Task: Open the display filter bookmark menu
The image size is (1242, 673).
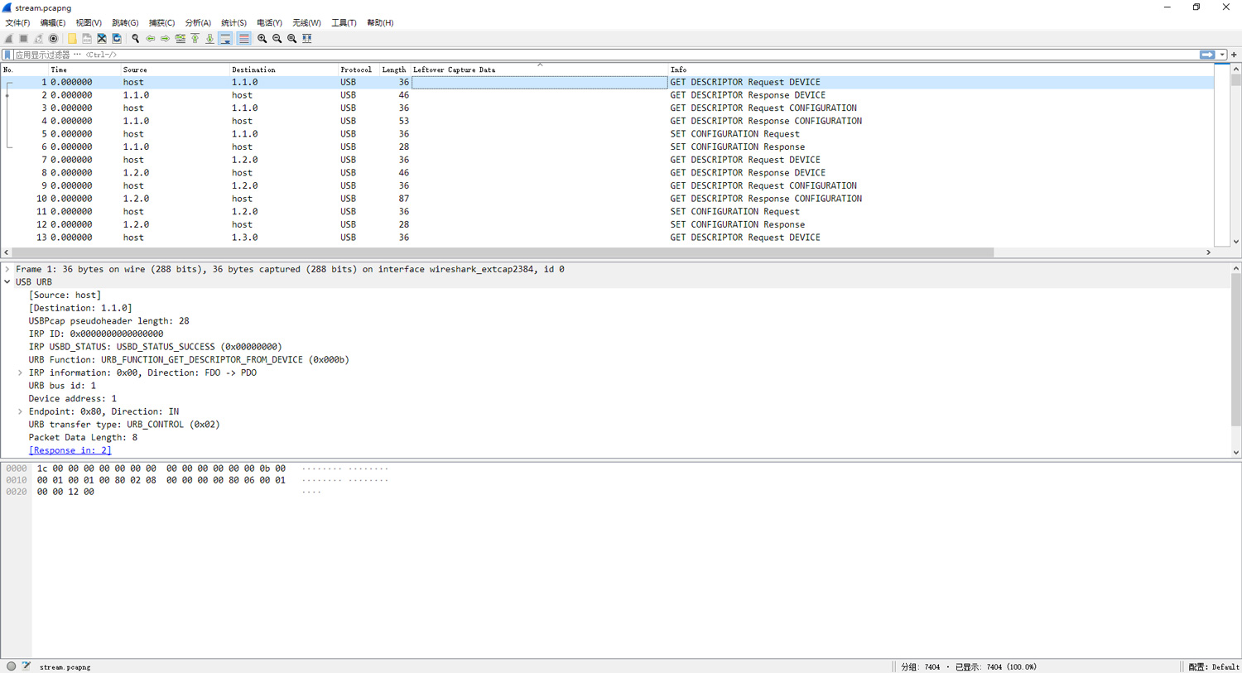Action: point(7,55)
